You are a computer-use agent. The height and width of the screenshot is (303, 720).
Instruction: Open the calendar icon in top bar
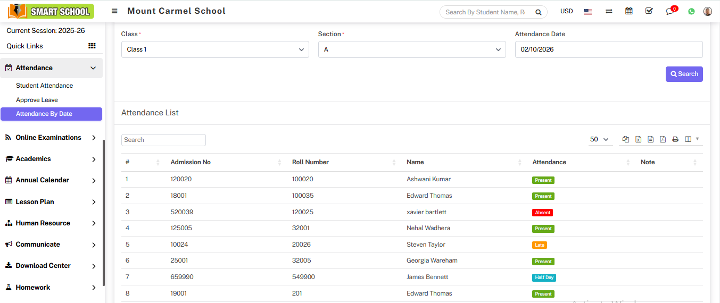(x=629, y=11)
